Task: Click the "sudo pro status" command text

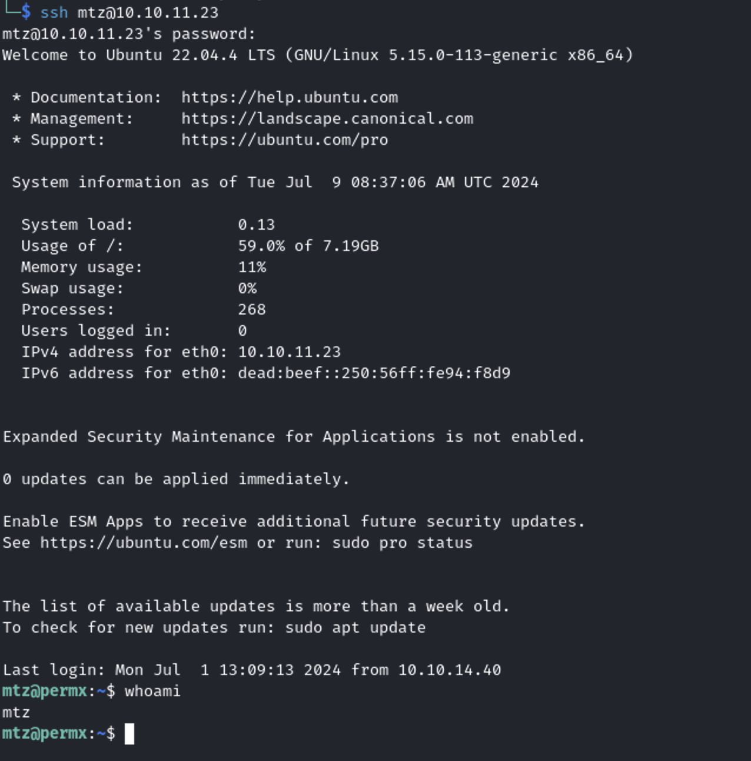Action: pyautogui.click(x=402, y=542)
